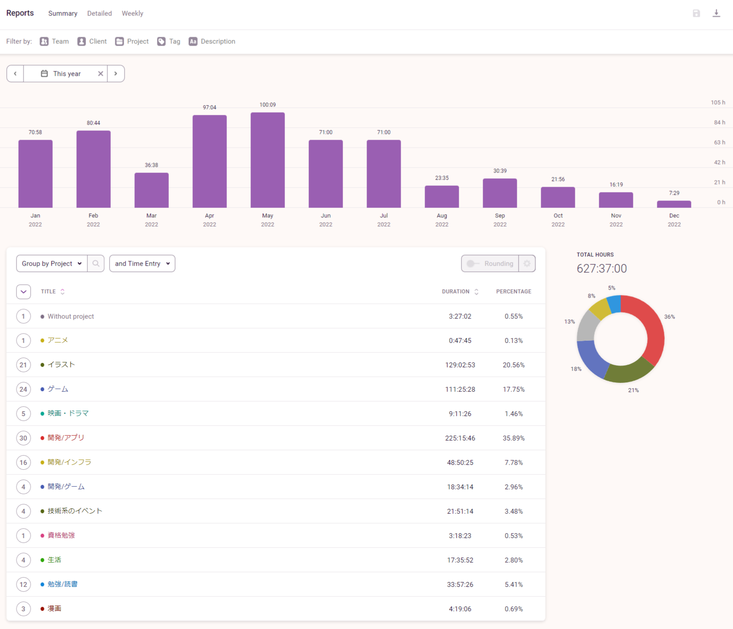Image resolution: width=733 pixels, height=629 pixels.
Task: Click percentage 20.56%
Action: (x=514, y=365)
